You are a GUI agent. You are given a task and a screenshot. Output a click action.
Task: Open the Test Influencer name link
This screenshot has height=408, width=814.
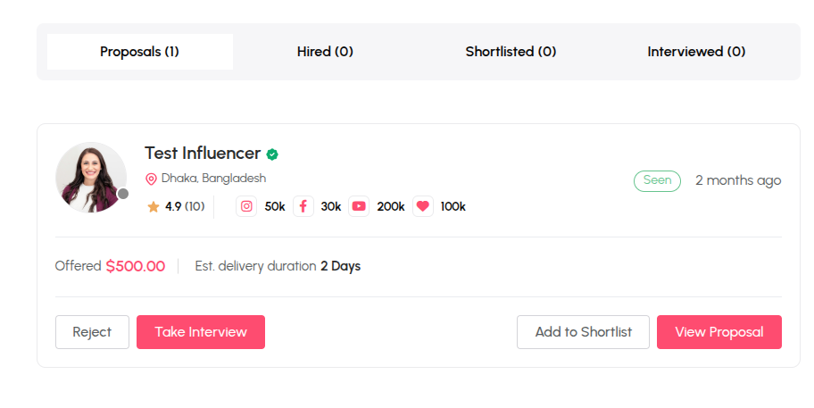203,154
